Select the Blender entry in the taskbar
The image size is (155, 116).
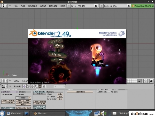(x=49, y=113)
